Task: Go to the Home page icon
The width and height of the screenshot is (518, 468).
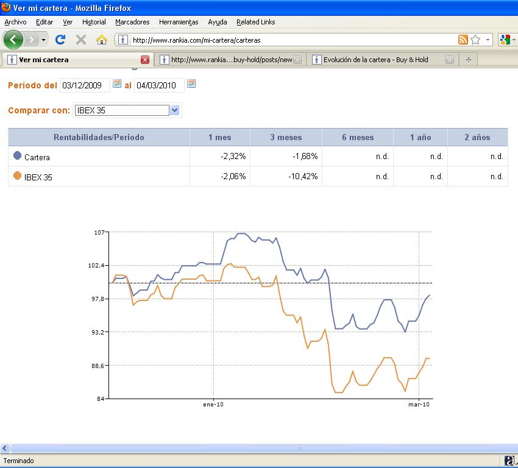Action: [x=101, y=40]
